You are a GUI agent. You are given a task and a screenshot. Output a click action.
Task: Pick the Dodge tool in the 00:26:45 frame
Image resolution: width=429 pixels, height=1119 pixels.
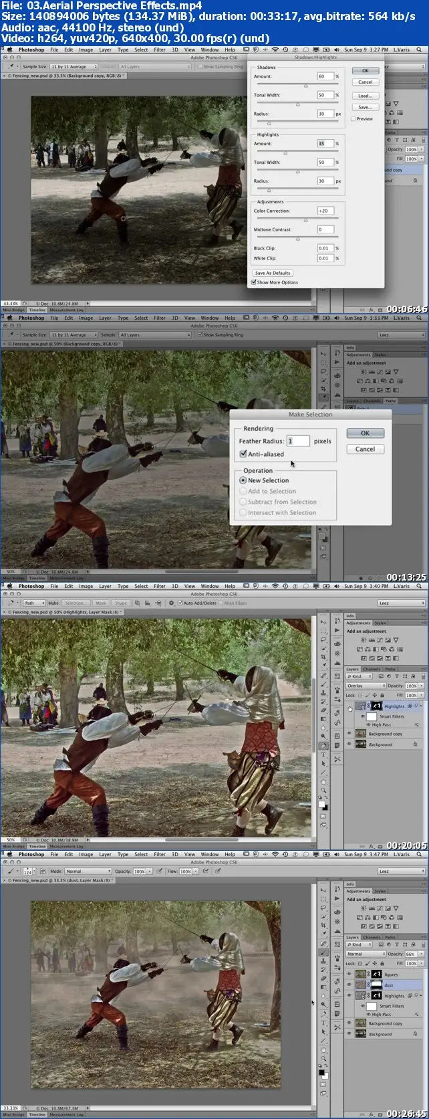coord(323,1005)
